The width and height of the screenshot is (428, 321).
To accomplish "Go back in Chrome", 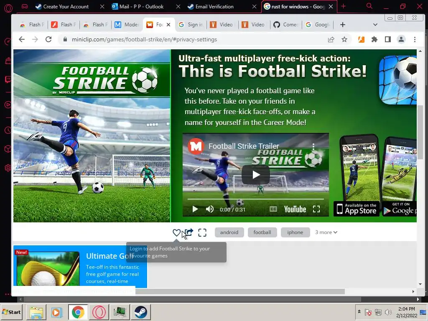I will pyautogui.click(x=22, y=40).
